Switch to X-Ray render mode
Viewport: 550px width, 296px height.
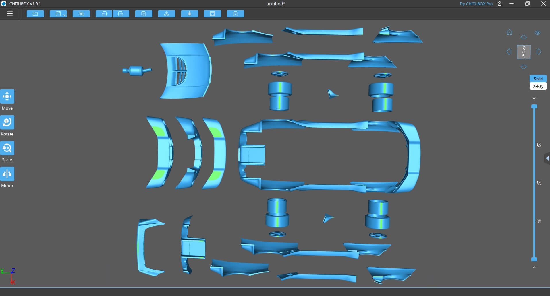tap(538, 86)
